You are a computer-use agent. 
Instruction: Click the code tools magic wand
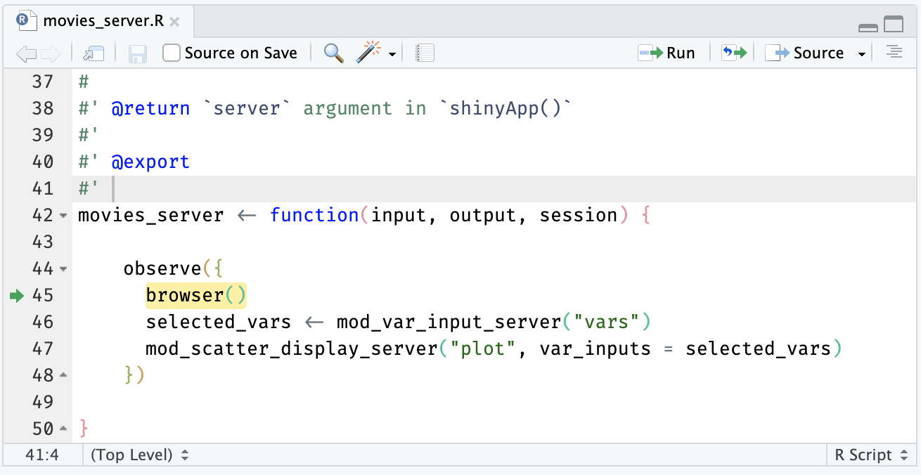[x=369, y=53]
